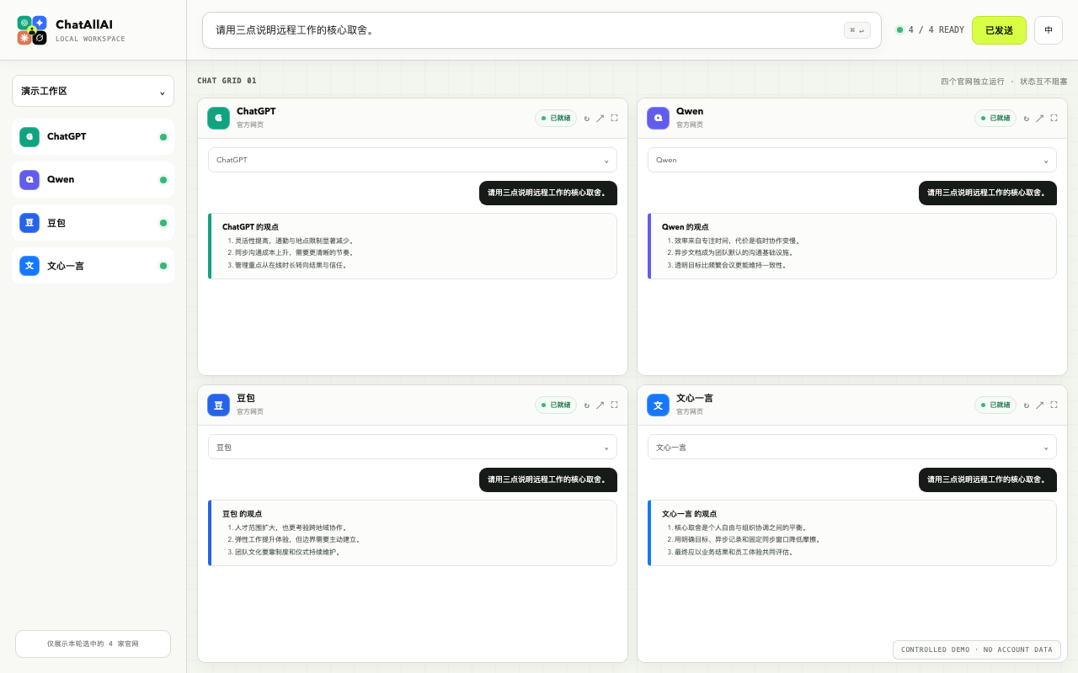Open the 文心一言 model selector dropdown
The image size is (1078, 673).
click(x=852, y=447)
